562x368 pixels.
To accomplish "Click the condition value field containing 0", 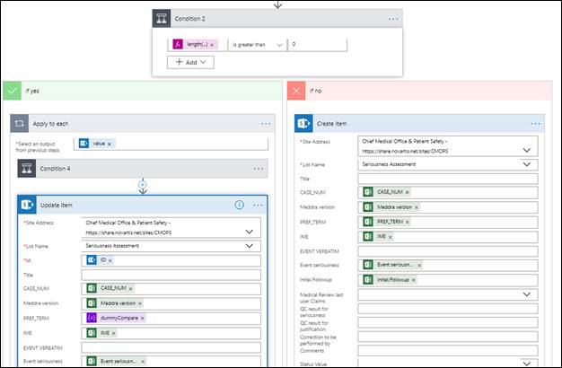I will click(x=317, y=45).
